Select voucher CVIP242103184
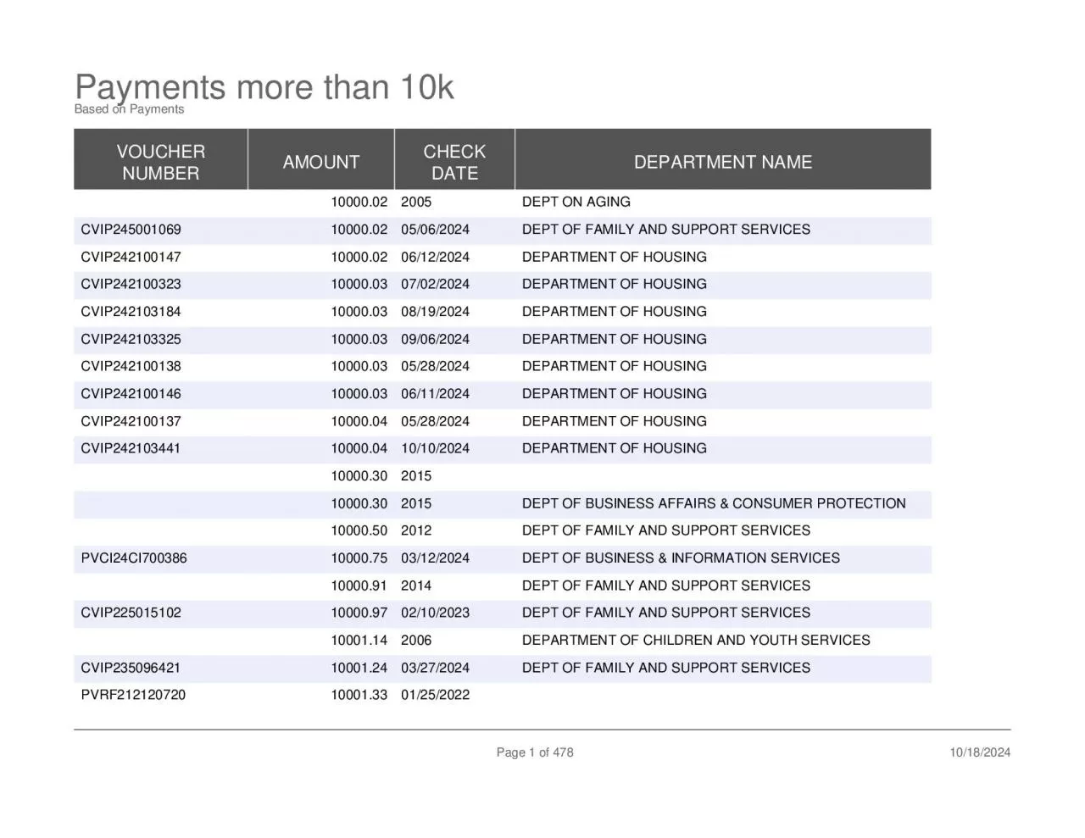Viewport: 1085px width, 838px height. coord(131,312)
